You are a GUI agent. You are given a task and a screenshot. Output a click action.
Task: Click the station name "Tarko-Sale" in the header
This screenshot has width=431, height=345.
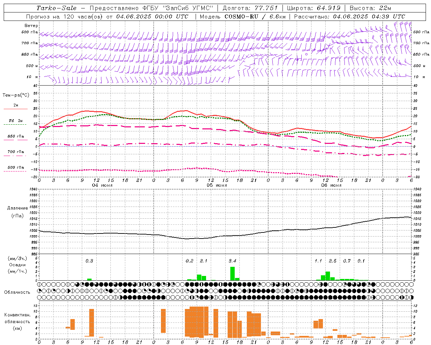point(56,8)
